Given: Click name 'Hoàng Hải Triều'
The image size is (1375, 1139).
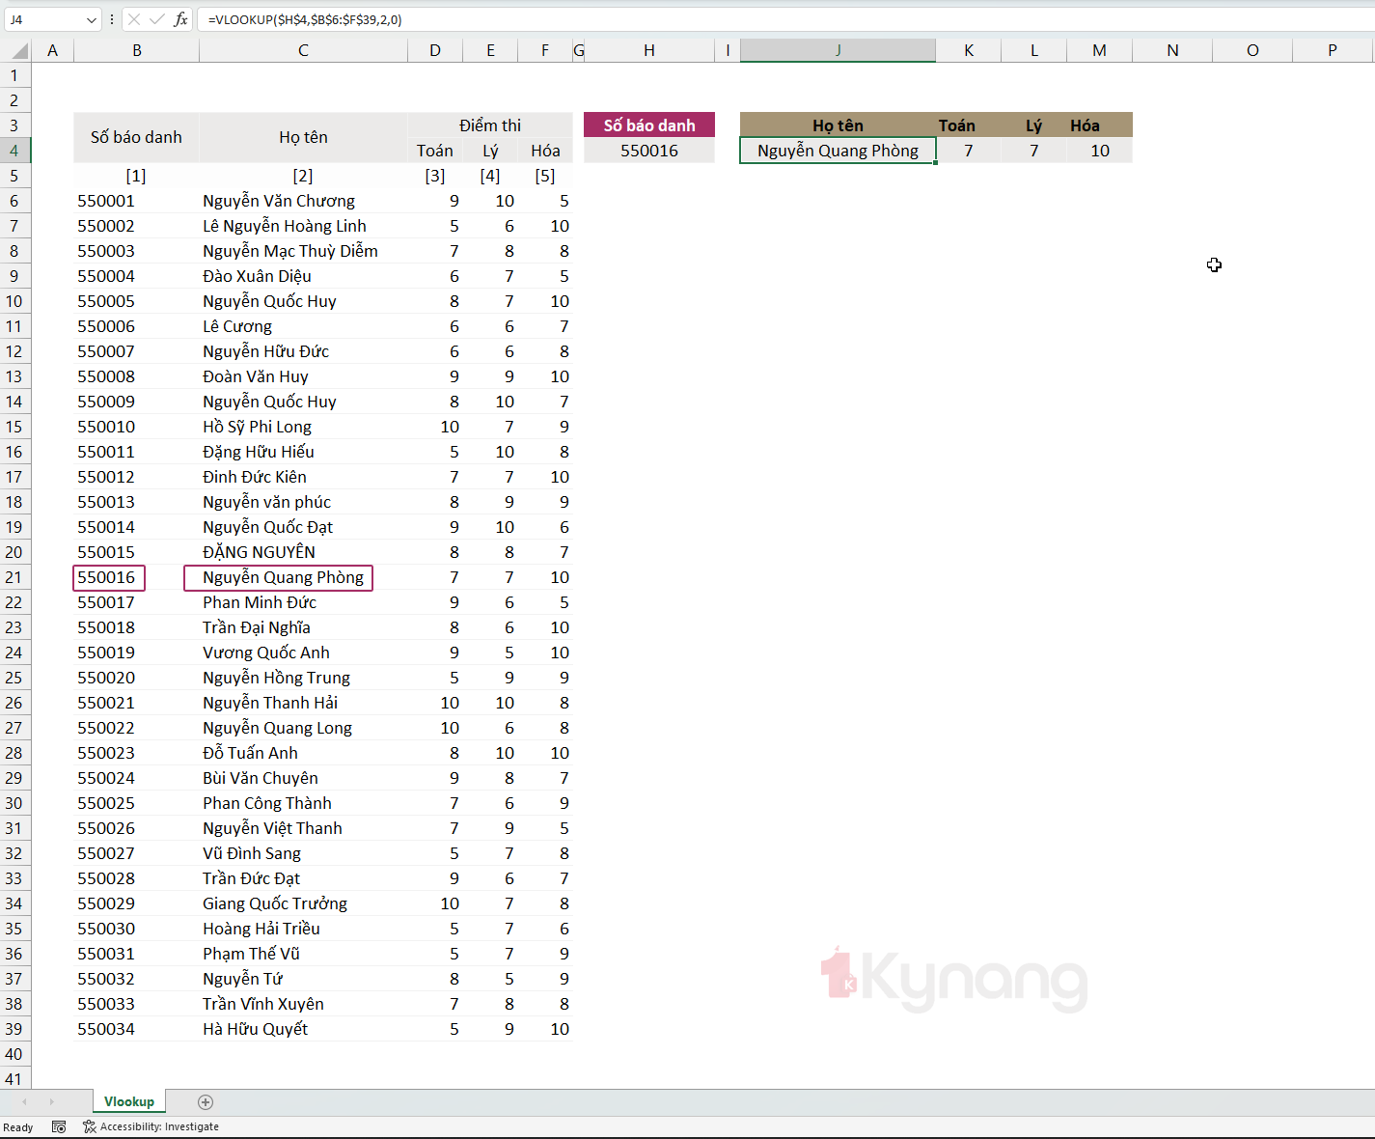Looking at the screenshot, I should (x=261, y=929).
